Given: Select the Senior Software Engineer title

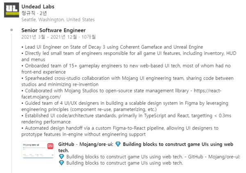Looking at the screenshot, I should click(53, 30).
